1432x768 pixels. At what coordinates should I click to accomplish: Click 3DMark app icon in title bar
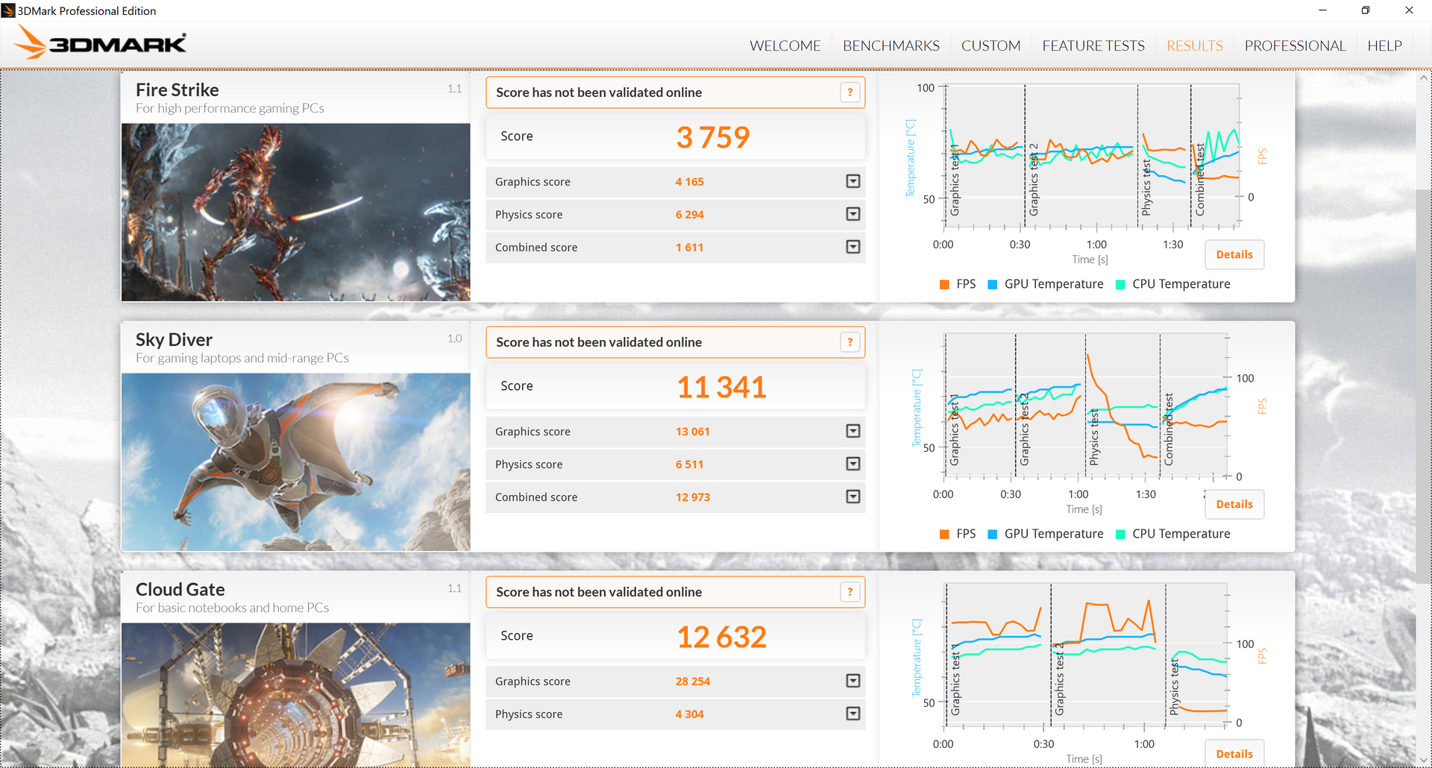(8, 10)
